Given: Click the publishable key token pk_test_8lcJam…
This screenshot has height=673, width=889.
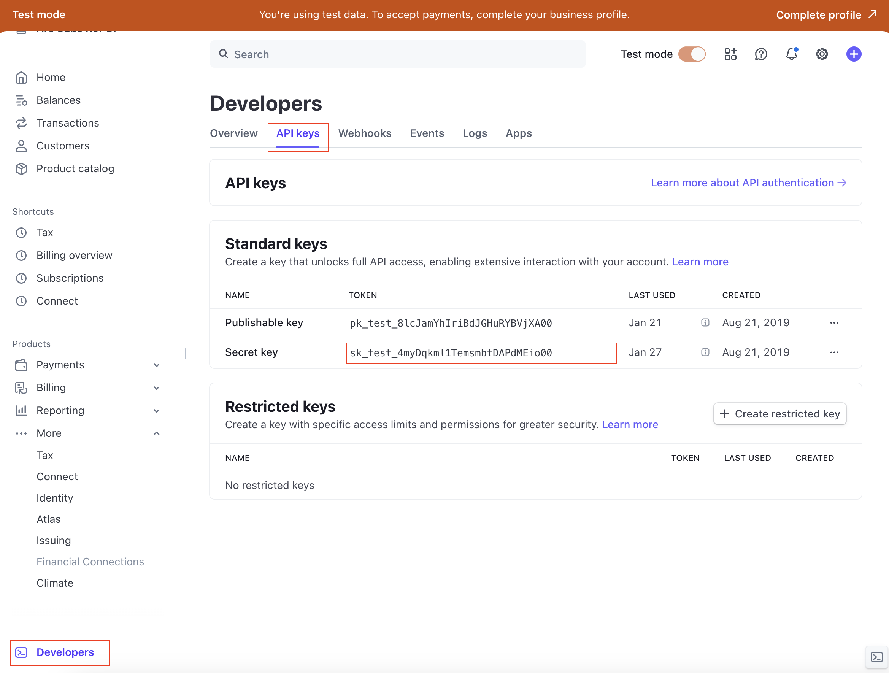Looking at the screenshot, I should point(451,323).
